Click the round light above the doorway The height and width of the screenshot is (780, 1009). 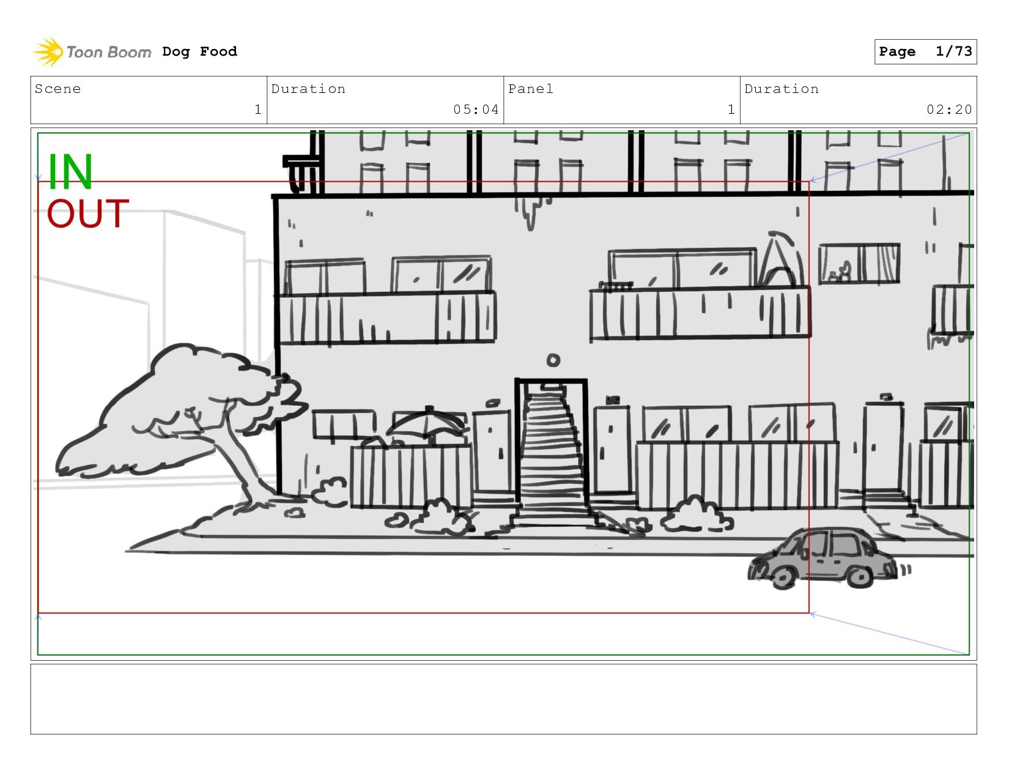click(553, 360)
